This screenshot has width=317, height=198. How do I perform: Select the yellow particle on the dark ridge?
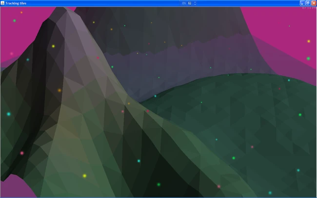53,46
